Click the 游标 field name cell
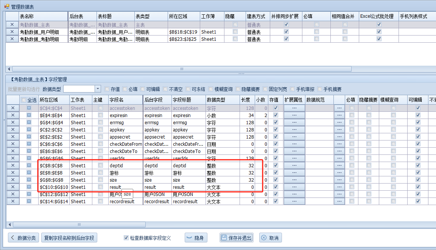Image resolution: width=436 pixels, height=250 pixels. 125,173
